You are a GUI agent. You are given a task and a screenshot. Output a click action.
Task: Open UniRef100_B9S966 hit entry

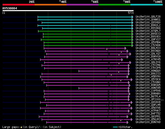[148, 28]
